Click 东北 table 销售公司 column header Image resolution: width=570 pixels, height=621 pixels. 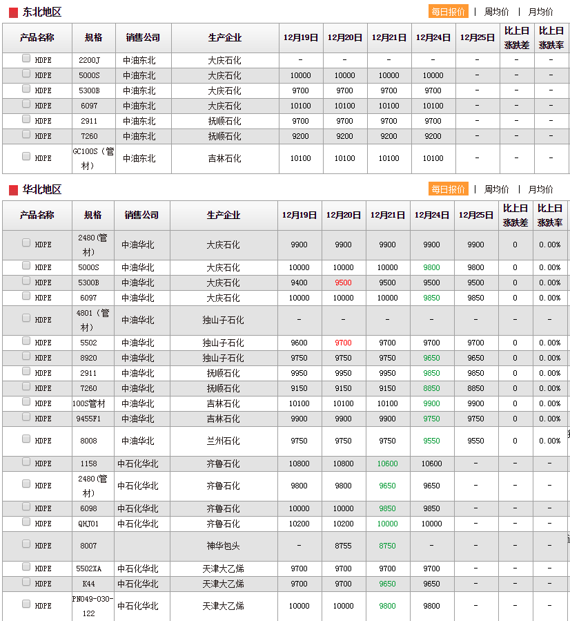click(x=144, y=37)
